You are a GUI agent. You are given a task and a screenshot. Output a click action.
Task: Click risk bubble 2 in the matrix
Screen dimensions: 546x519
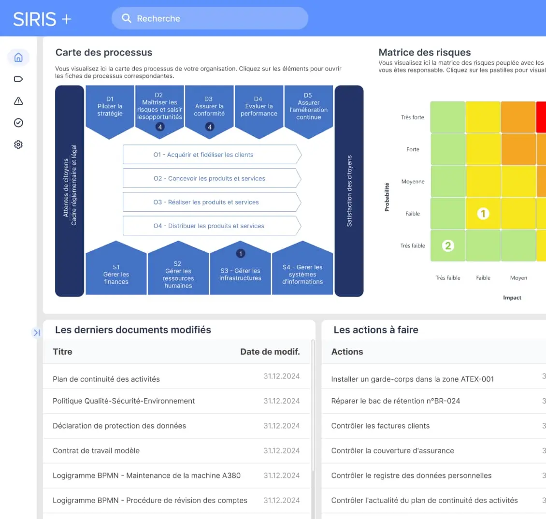[448, 245]
